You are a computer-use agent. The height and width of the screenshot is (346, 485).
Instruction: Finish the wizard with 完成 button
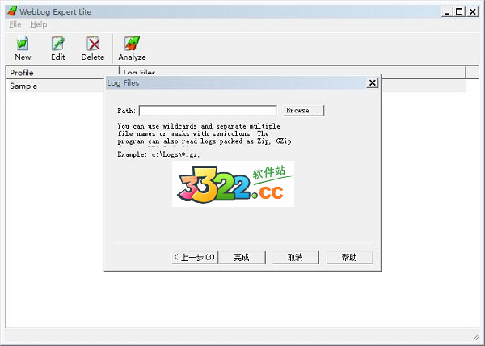pyautogui.click(x=242, y=257)
